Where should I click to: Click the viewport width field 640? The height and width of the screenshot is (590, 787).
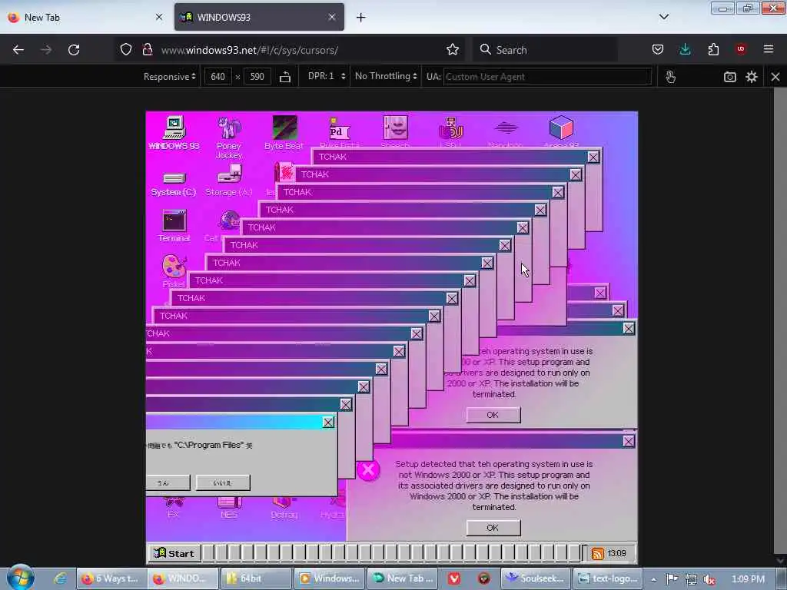[218, 77]
